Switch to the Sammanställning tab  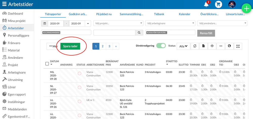pyautogui.click(x=131, y=14)
